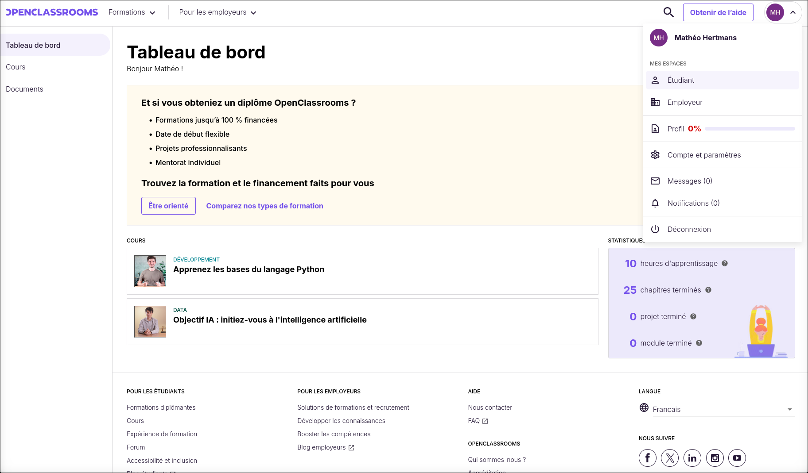Viewport: 808px width, 473px height.
Task: Open the YouTube social icon
Action: pos(737,458)
